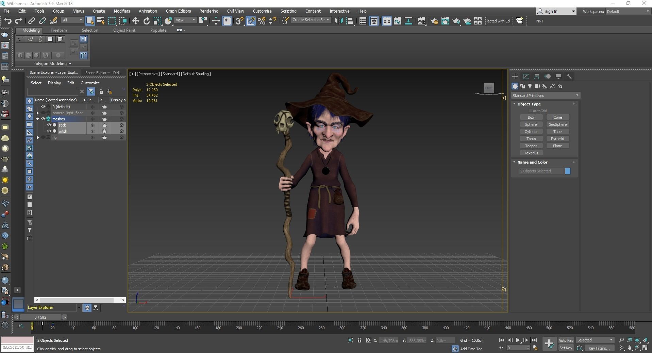Image resolution: width=652 pixels, height=353 pixels.
Task: Open the Modifiers menu
Action: [122, 11]
